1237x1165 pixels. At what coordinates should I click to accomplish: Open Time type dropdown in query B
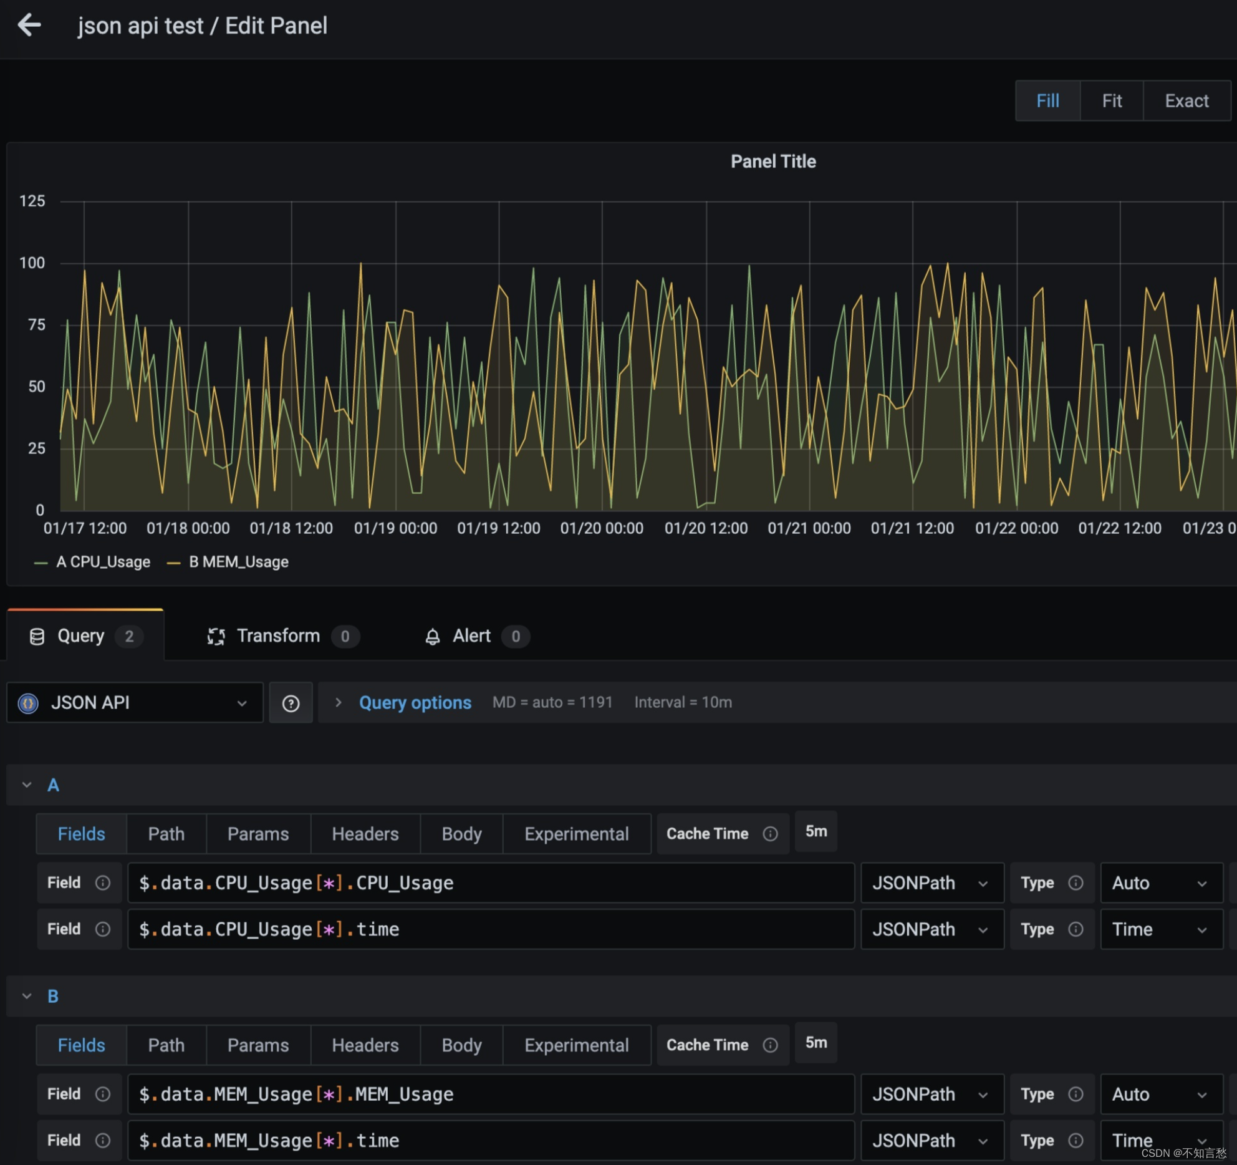pos(1162,1140)
